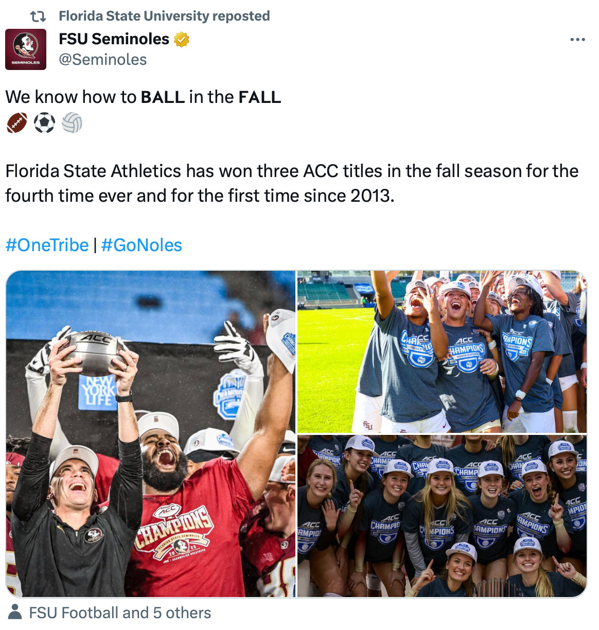Click the FSU Seminoles display name
Viewport: 599px width, 630px height.
point(114,39)
